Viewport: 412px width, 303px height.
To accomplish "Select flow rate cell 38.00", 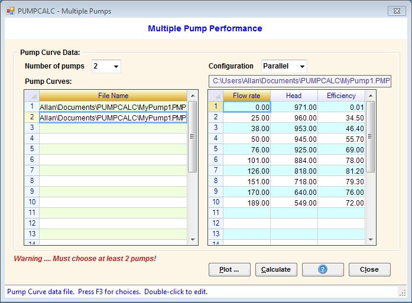I will click(246, 128).
